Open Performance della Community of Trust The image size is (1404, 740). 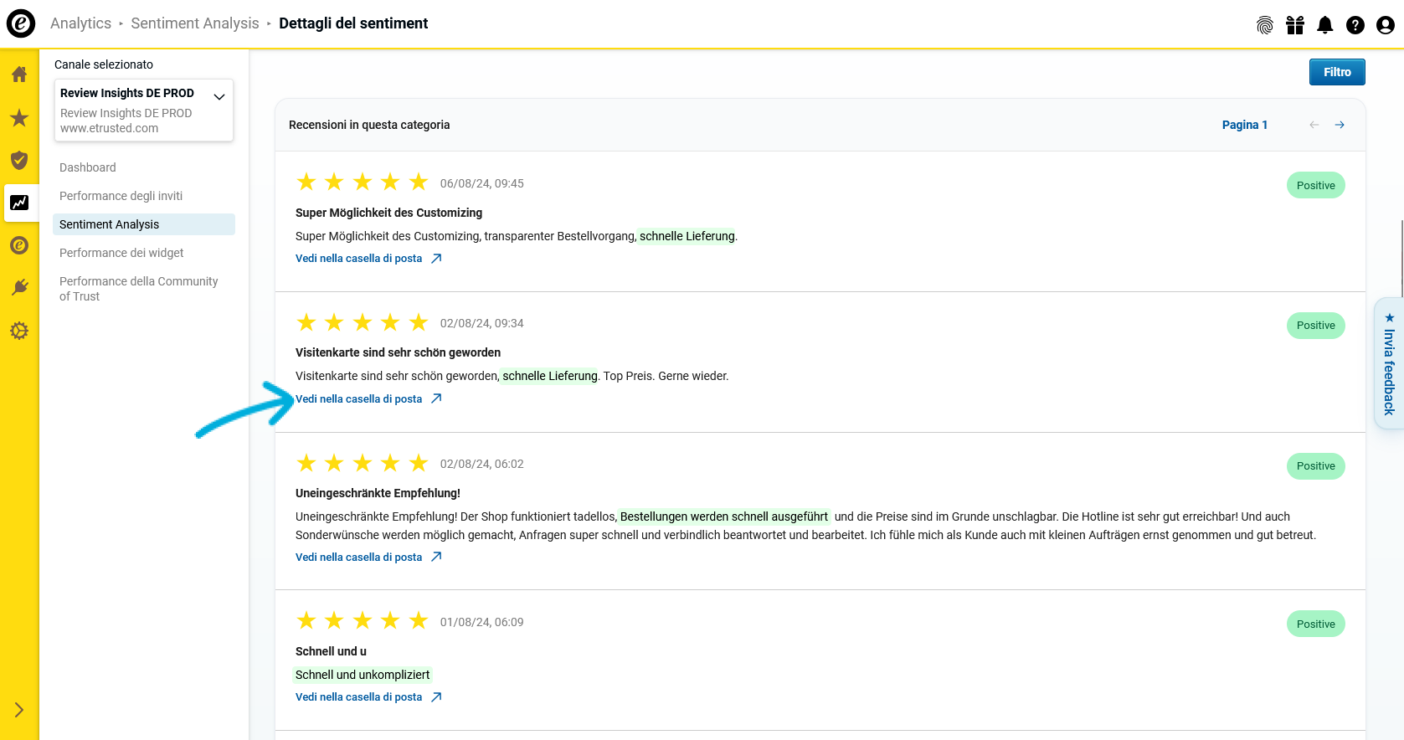tap(139, 289)
